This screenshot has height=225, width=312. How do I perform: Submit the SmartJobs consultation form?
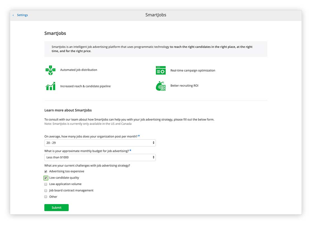click(56, 208)
